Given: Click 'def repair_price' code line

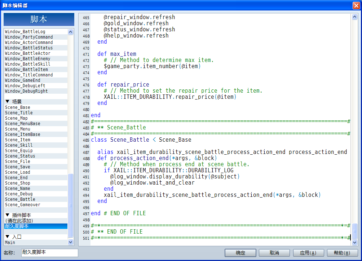Looking at the screenshot, I should tap(123, 84).
